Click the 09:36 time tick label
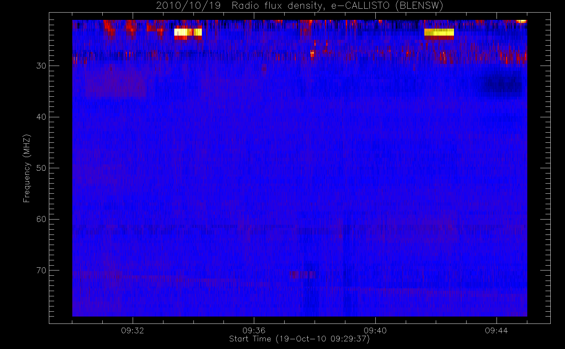 (x=254, y=331)
